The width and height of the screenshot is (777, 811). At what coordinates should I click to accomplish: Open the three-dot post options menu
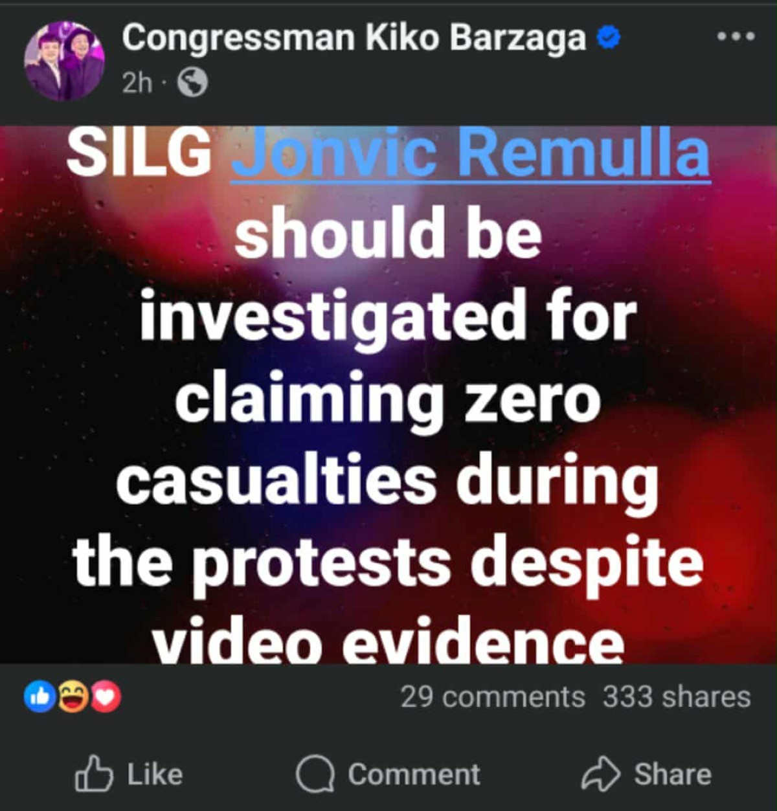[736, 37]
